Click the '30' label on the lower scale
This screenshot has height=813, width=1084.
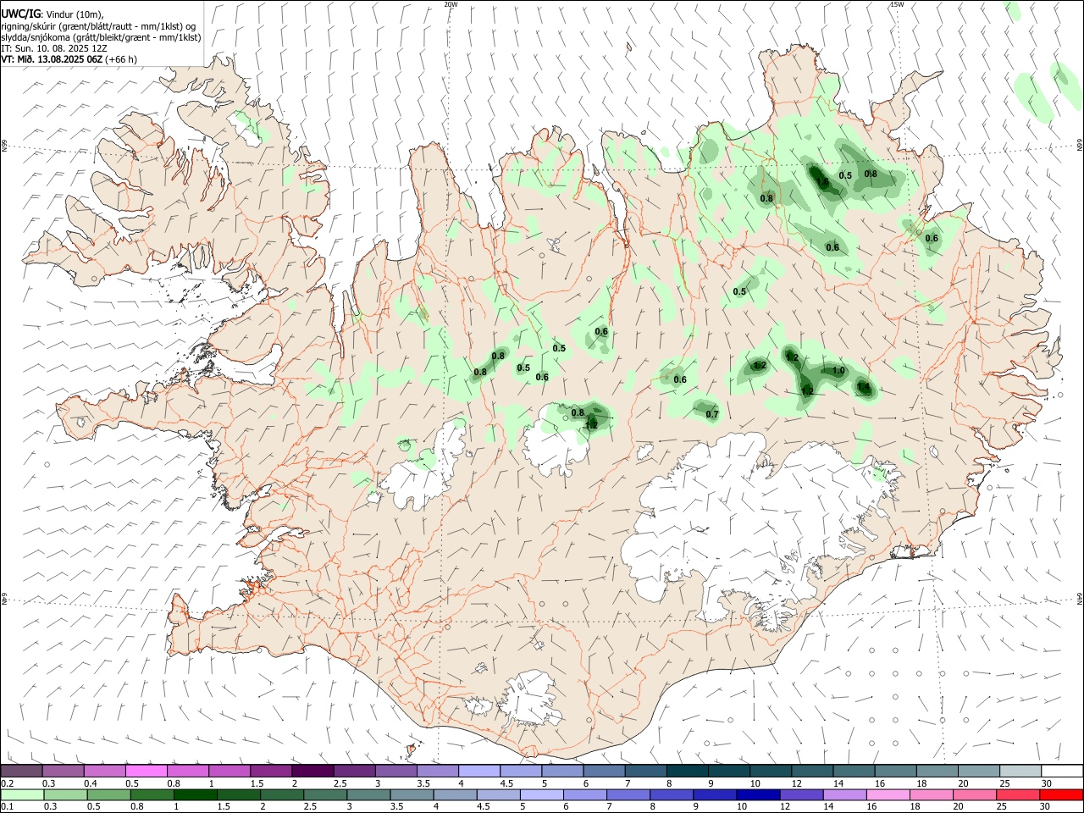point(1045,807)
